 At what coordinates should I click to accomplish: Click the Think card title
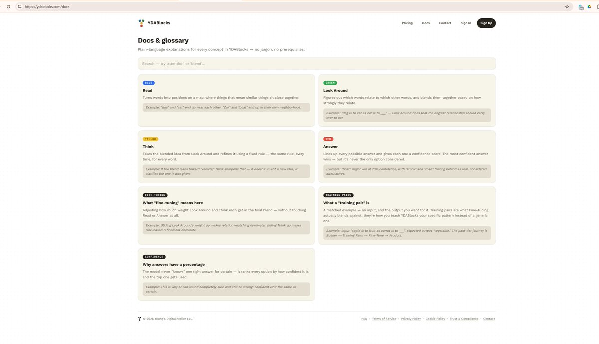[148, 147]
